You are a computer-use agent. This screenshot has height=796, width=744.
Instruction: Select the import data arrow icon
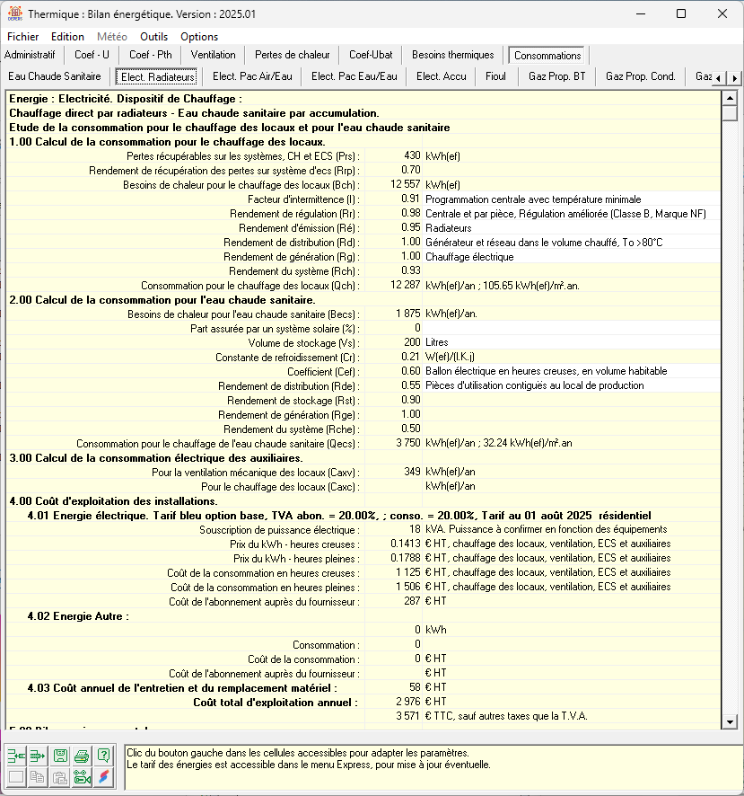point(16,756)
